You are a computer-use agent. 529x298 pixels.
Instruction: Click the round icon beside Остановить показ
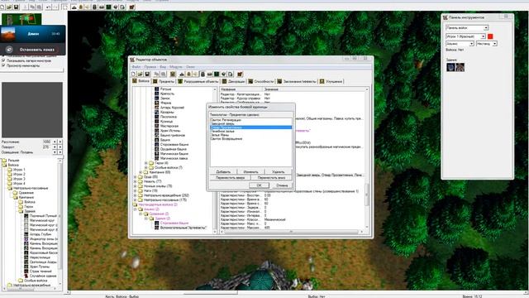(9, 50)
